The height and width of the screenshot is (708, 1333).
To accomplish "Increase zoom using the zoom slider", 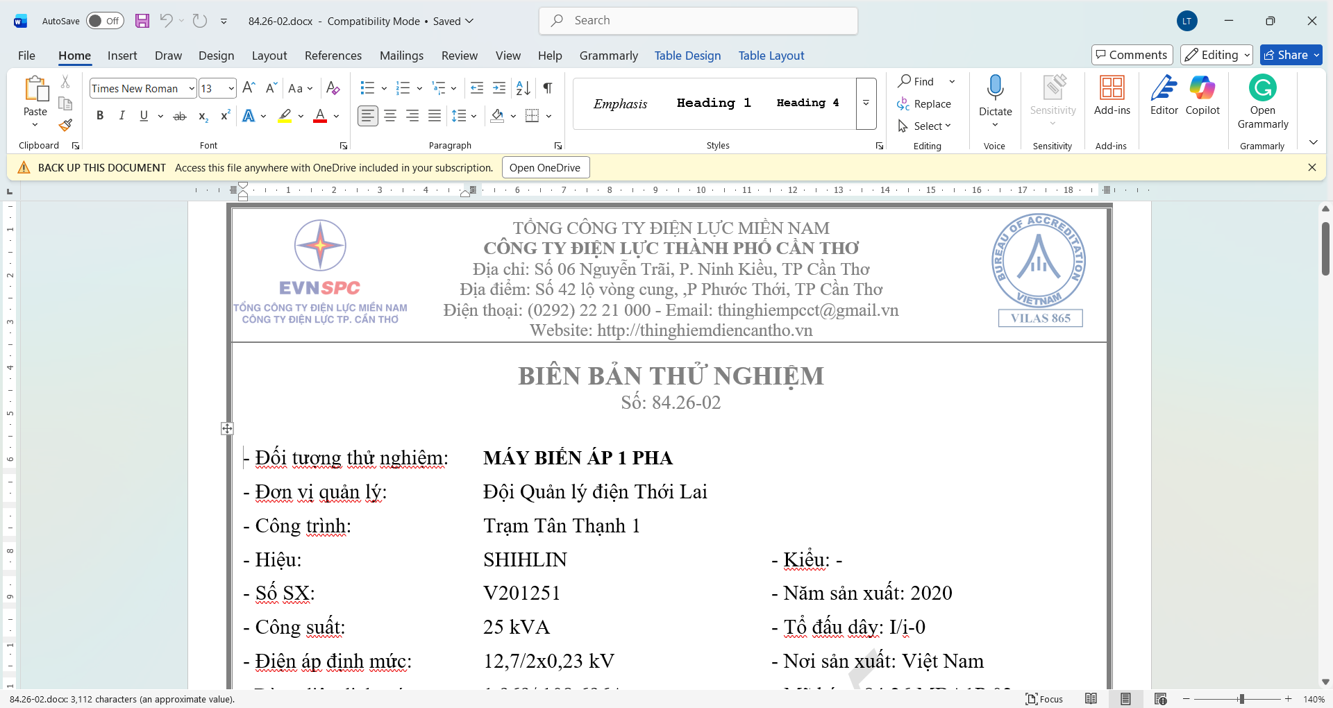I will coord(1289,699).
